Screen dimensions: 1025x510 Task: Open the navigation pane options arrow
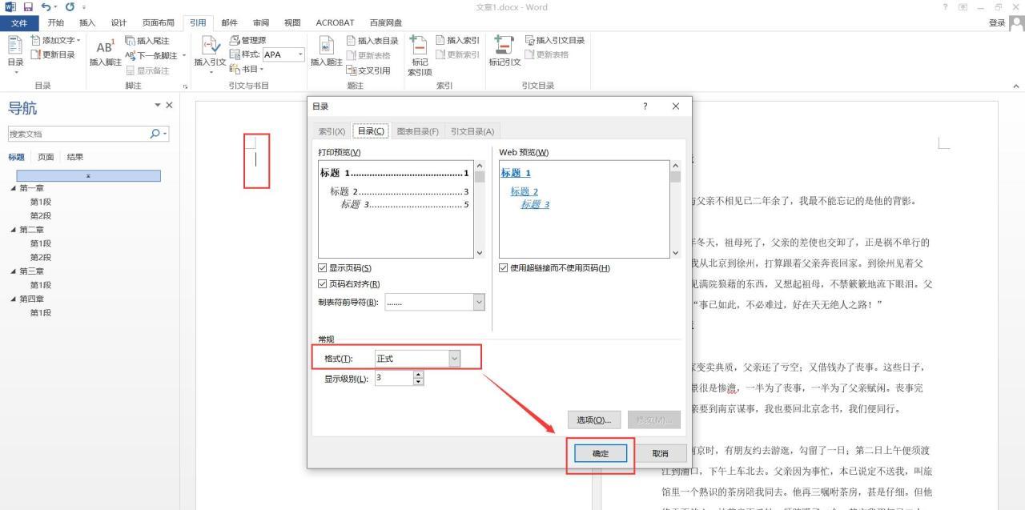pos(158,105)
